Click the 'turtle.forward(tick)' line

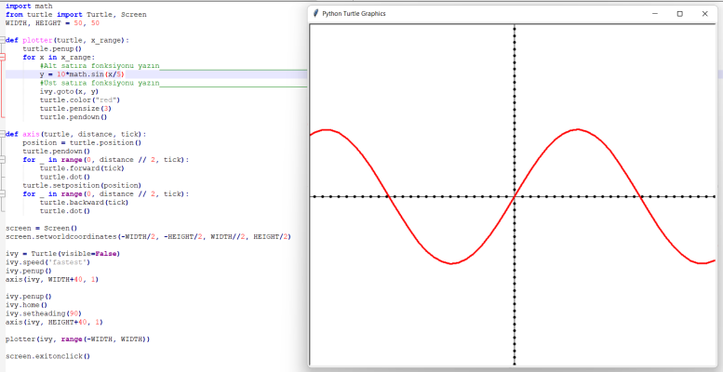(x=82, y=168)
